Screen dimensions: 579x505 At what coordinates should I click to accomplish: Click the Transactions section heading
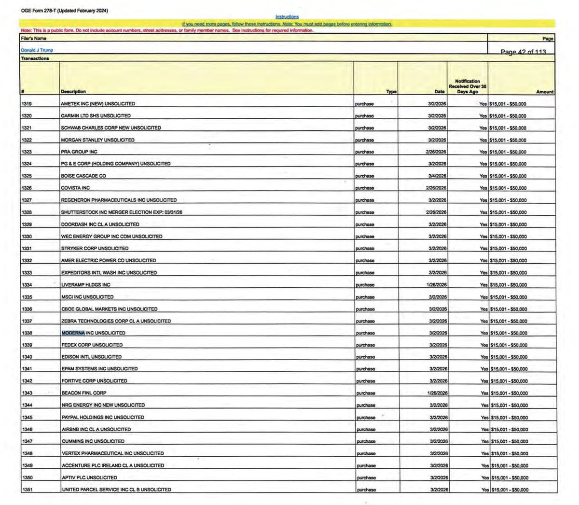(35, 58)
